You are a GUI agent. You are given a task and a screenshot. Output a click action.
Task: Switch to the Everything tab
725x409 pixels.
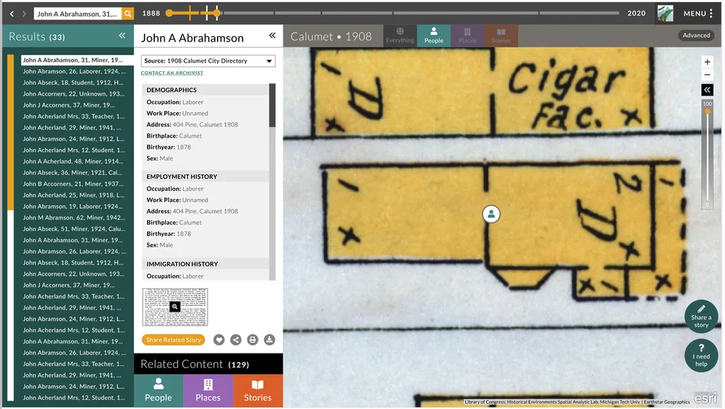click(x=400, y=36)
